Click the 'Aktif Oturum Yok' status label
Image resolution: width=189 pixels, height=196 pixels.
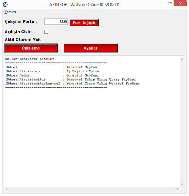point(23,40)
